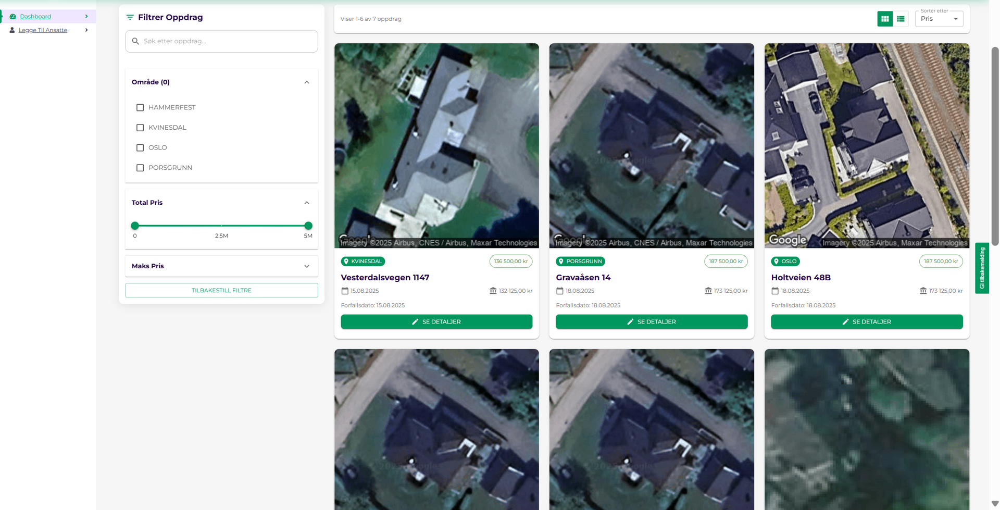Collapse the Total Pris section
This screenshot has height=510, width=1000.
[307, 203]
